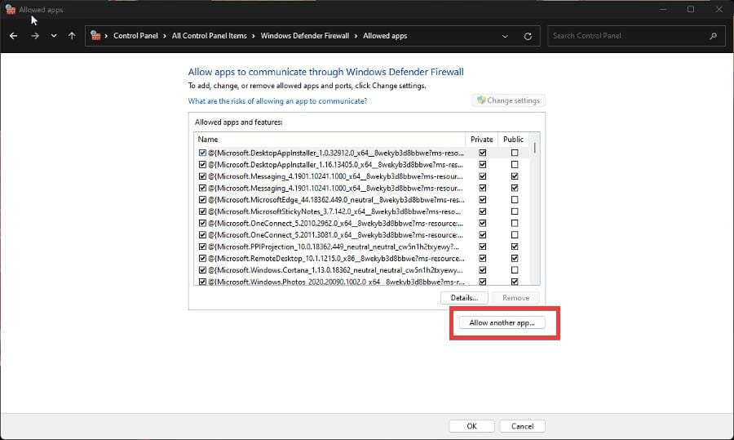The height and width of the screenshot is (440, 734).
Task: Select the OneConnect_5.2010.2962.0 row text
Action: tap(335, 223)
